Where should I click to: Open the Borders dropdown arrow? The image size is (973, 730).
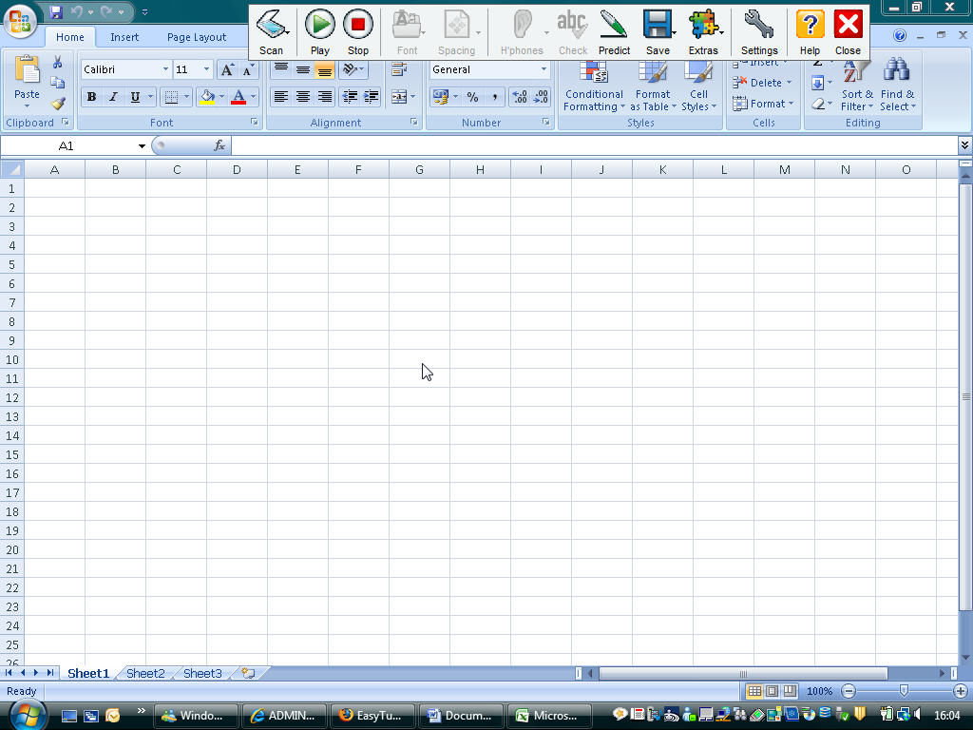[x=186, y=97]
